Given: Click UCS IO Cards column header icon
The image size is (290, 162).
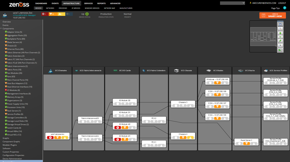Looking at the screenshot, I should (115, 71).
